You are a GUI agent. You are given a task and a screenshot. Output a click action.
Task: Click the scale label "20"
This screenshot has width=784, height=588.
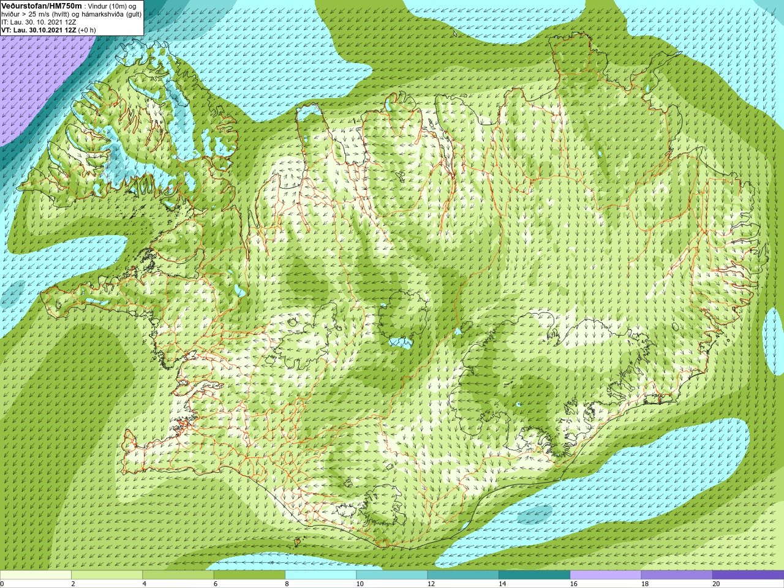click(x=716, y=584)
